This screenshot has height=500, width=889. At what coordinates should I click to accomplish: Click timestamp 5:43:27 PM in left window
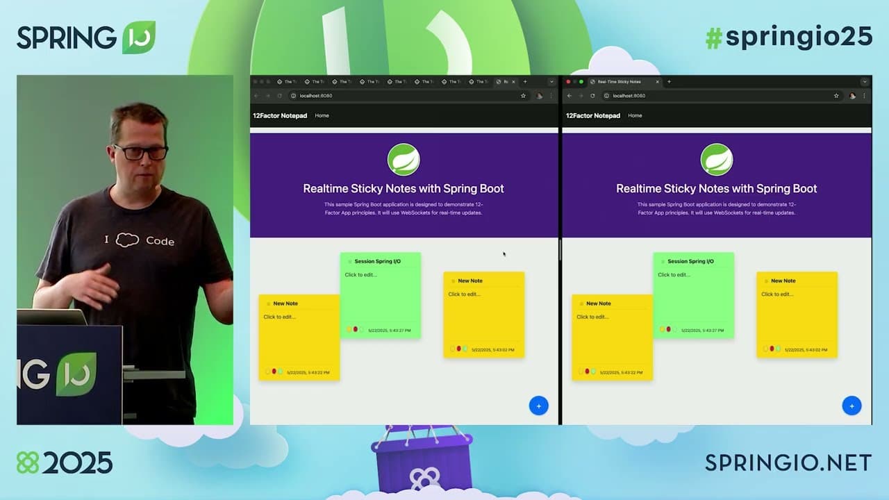(x=390, y=331)
